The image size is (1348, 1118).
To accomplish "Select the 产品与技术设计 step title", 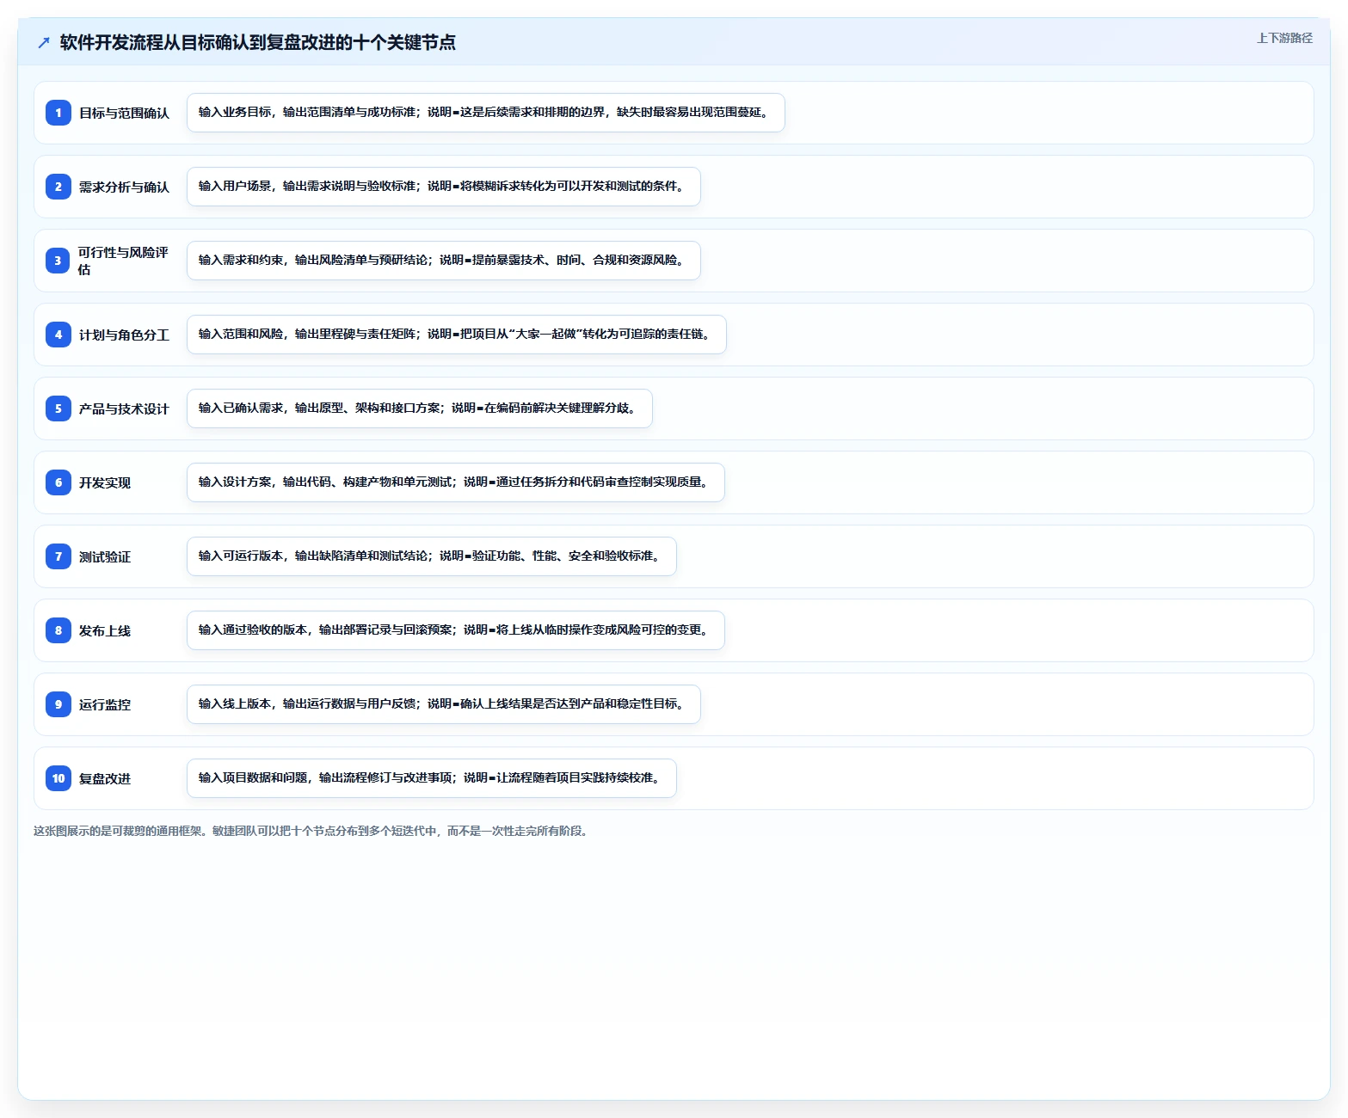I will coord(124,408).
